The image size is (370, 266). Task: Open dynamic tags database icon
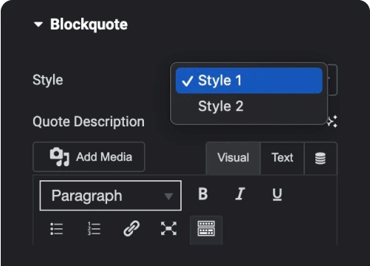[x=321, y=158]
